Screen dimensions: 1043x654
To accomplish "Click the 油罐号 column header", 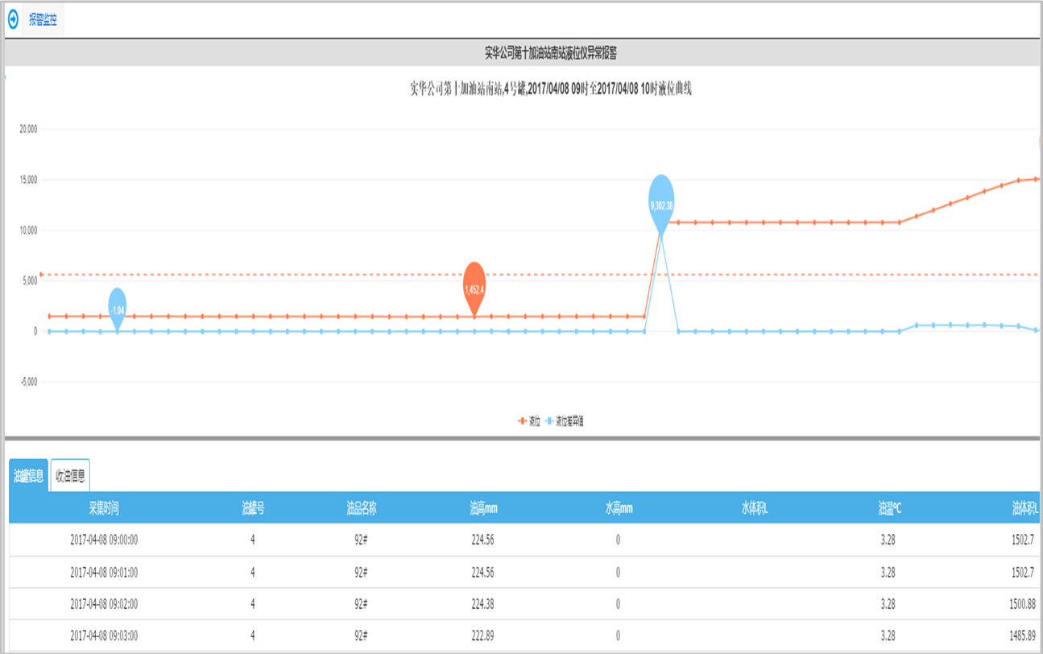I will [x=253, y=508].
